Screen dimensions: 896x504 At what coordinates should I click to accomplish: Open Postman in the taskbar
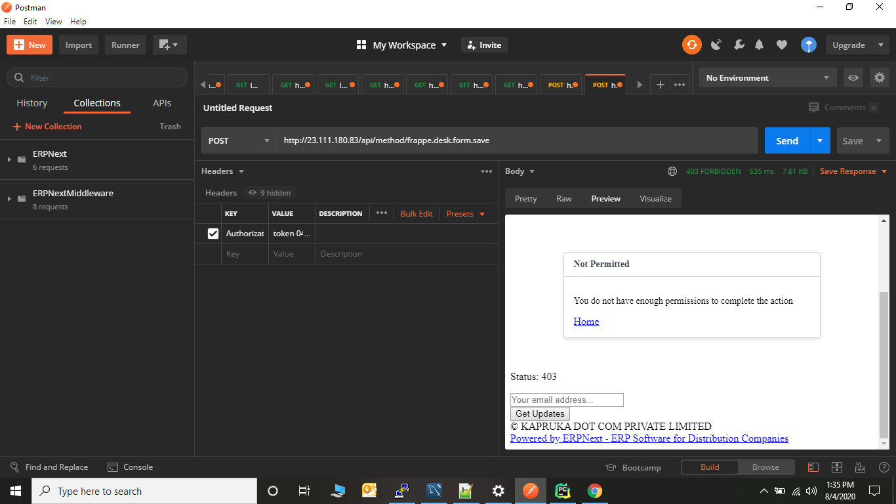[531, 491]
